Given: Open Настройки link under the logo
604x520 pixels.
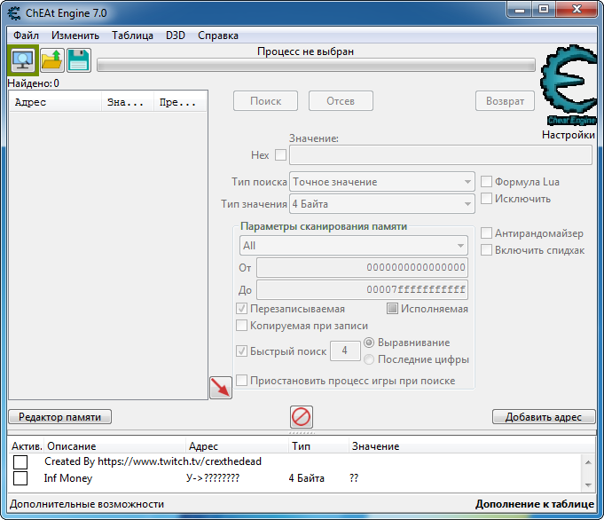Looking at the screenshot, I should tap(569, 135).
